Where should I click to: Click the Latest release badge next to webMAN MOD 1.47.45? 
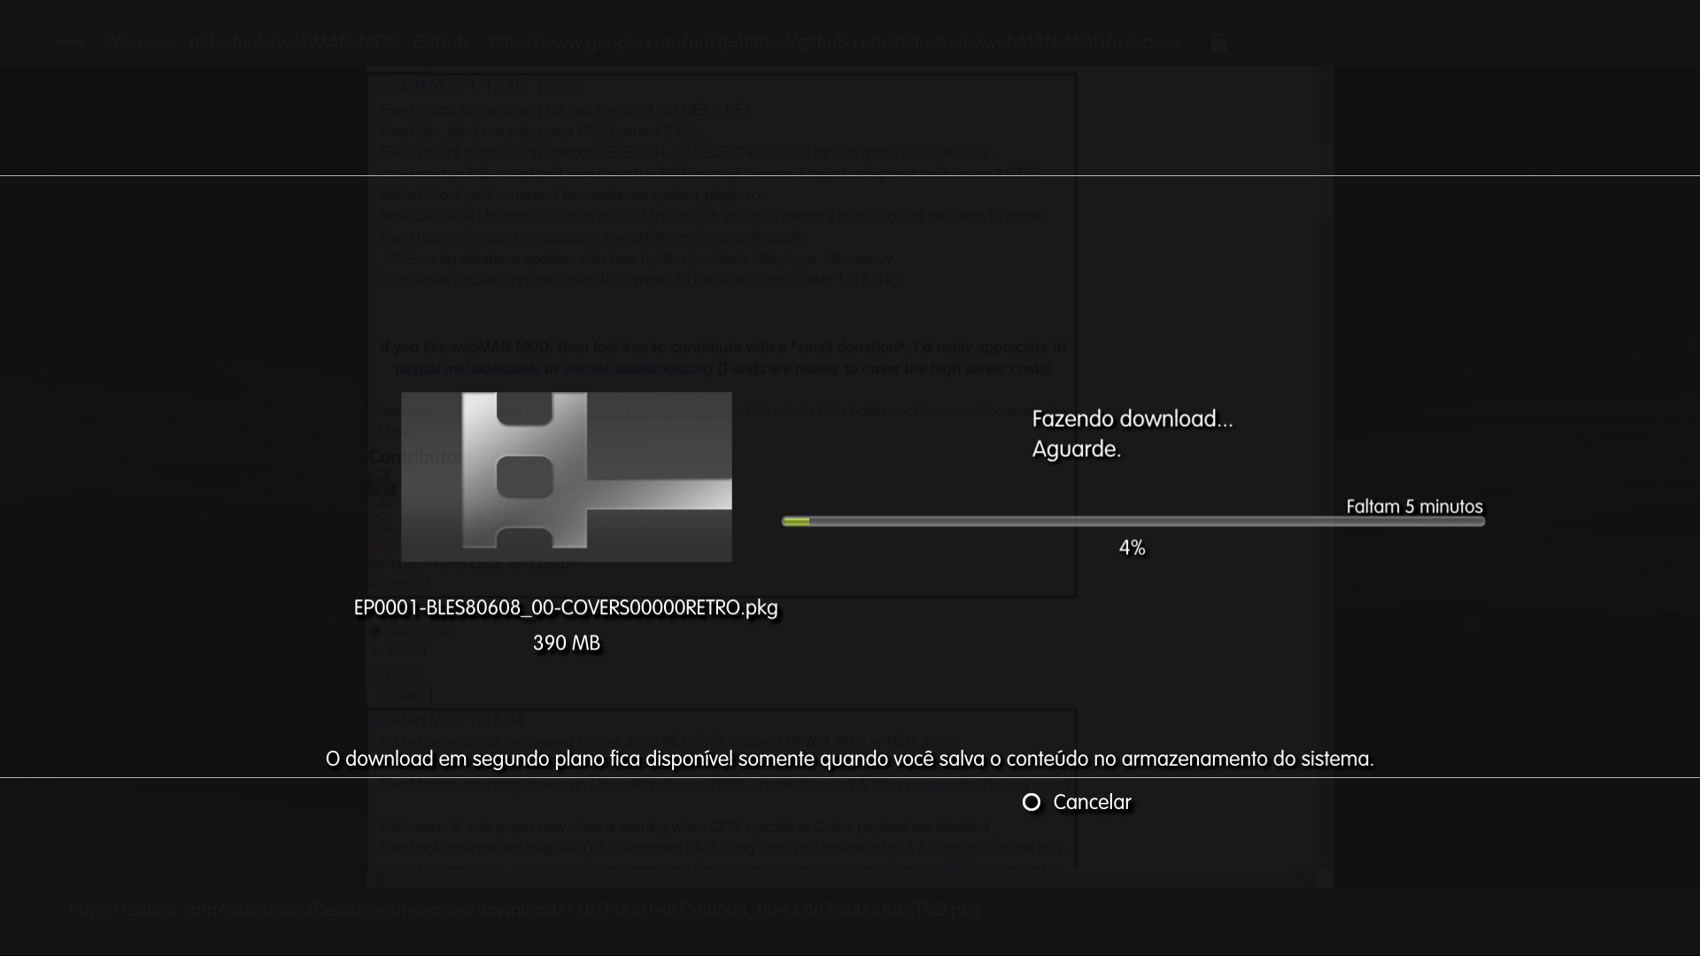(559, 88)
